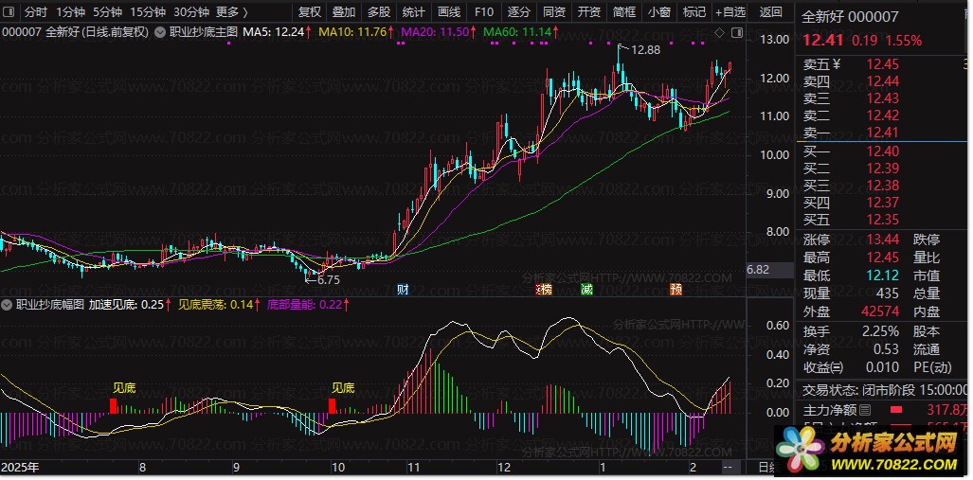
Task: Click the 返回 back button
Action: click(770, 11)
